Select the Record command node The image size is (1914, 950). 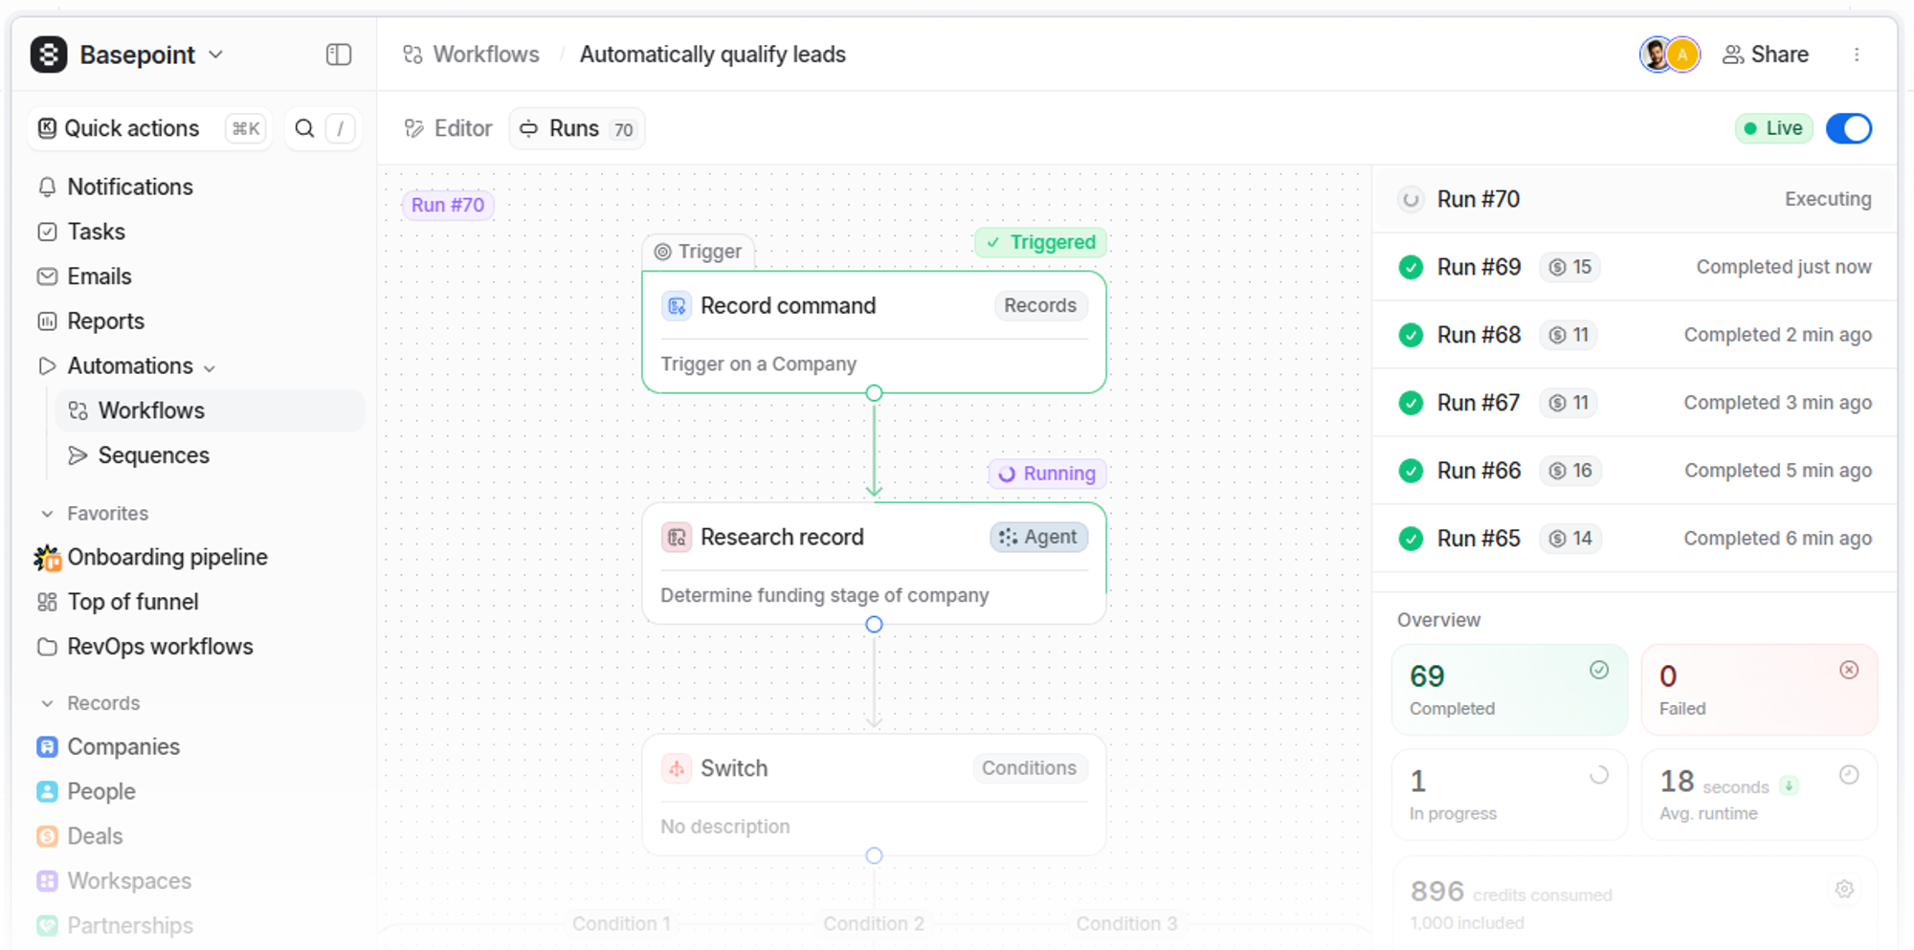click(874, 332)
